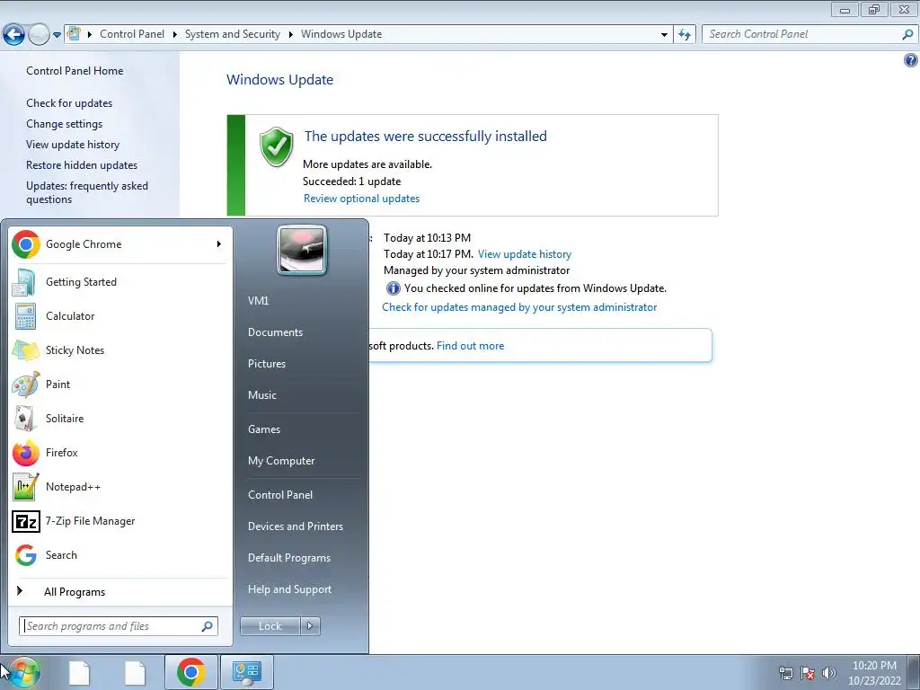This screenshot has width=920, height=690.
Task: Focus the Search programs and files box
Action: (118, 626)
